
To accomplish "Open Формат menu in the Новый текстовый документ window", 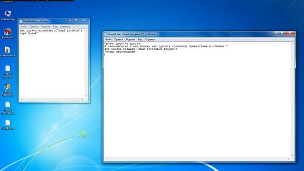I will [x=130, y=39].
